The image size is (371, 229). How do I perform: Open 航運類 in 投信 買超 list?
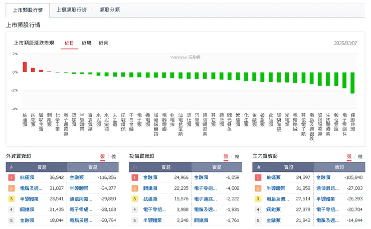pyautogui.click(x=150, y=199)
